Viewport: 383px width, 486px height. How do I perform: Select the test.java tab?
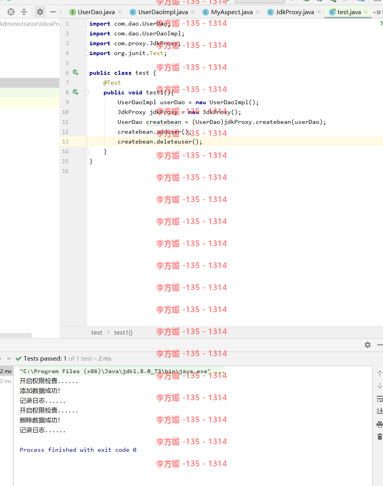[345, 12]
